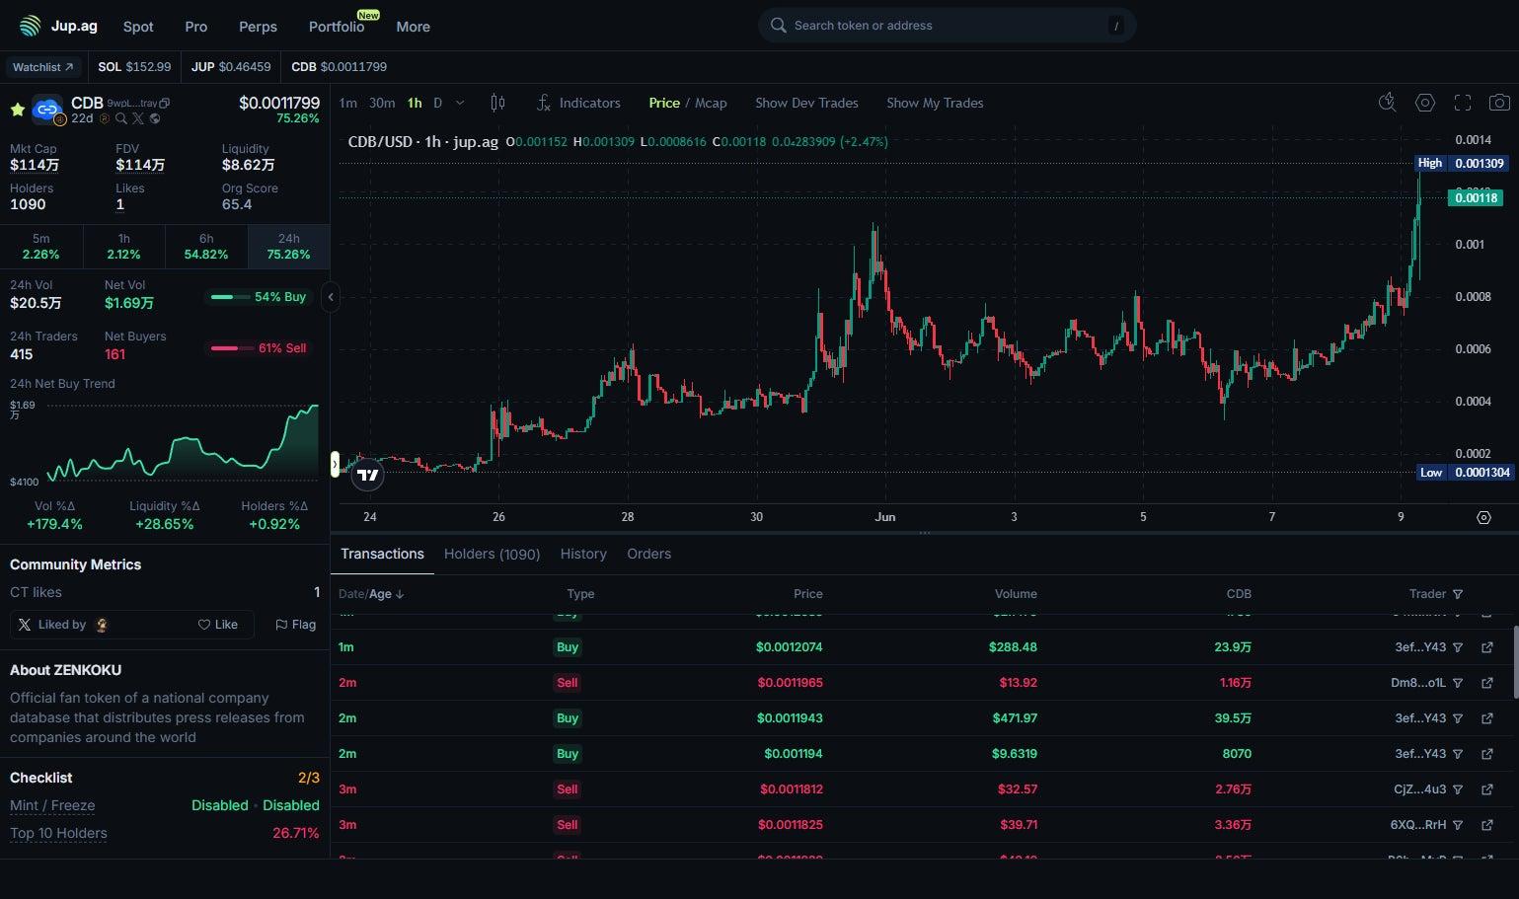Screen dimensions: 1519x899
Task: Filter by trader 6XQ...RrH funnel icon
Action: pyautogui.click(x=1458, y=825)
